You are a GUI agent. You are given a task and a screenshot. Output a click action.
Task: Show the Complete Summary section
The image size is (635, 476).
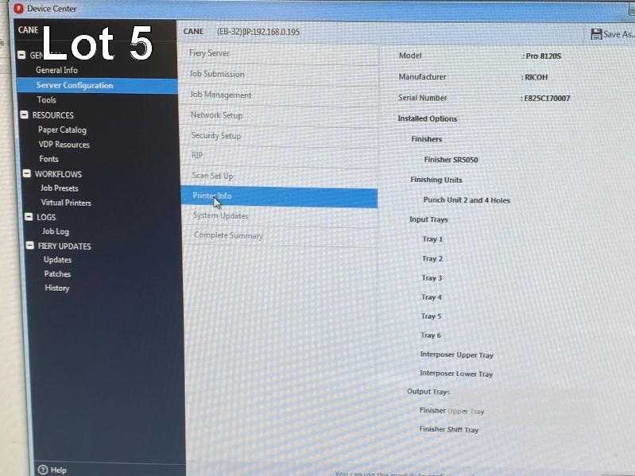(228, 235)
